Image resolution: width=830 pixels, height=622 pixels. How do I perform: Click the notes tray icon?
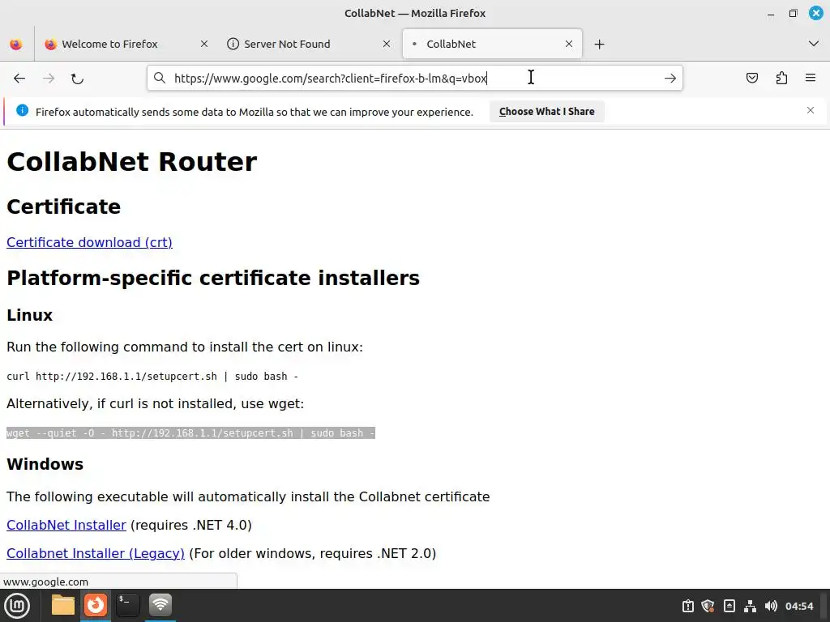point(729,606)
